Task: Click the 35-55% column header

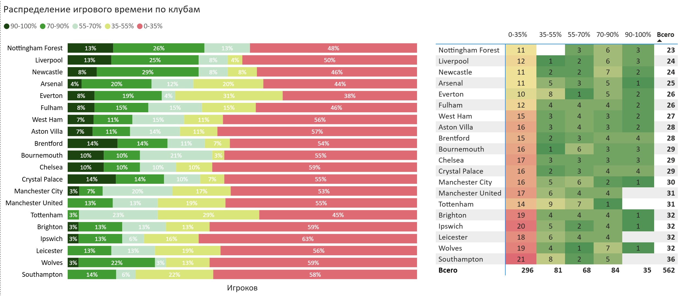Action: (550, 35)
